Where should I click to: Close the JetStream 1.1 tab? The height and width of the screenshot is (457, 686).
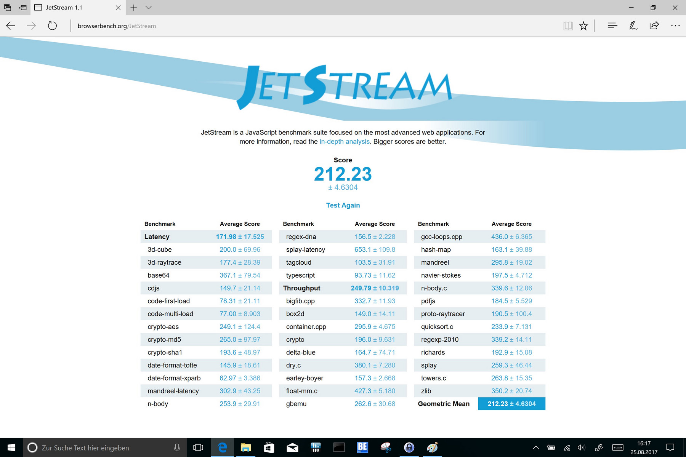(118, 8)
